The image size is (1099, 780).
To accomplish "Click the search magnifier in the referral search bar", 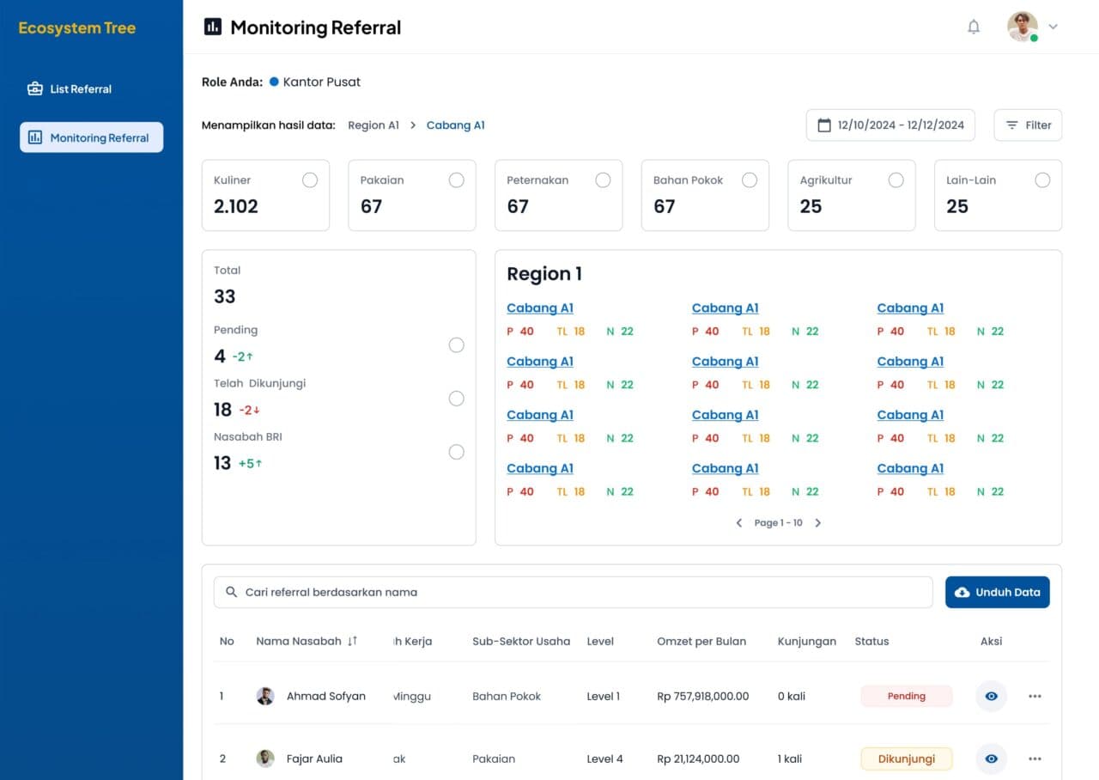I will (231, 592).
